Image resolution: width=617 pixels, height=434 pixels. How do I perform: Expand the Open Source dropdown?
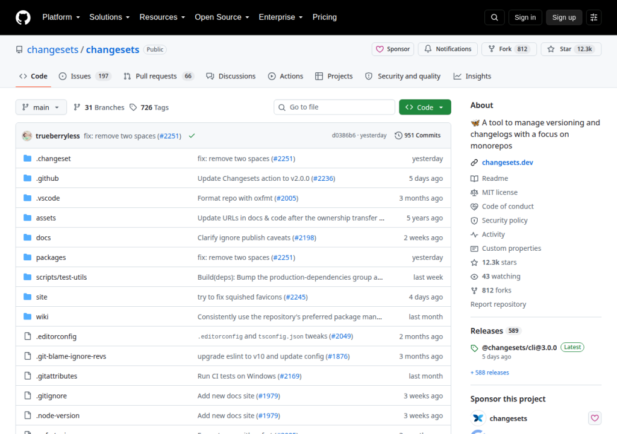click(x=222, y=17)
